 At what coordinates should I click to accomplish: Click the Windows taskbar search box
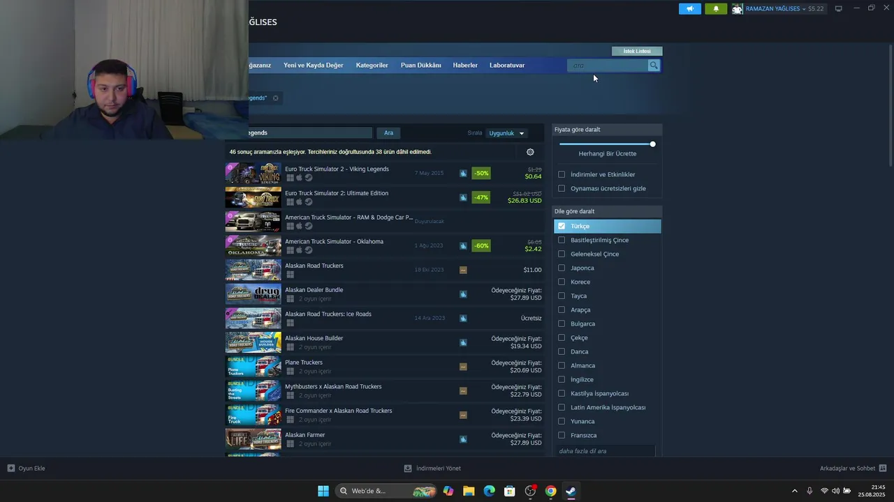(x=386, y=491)
